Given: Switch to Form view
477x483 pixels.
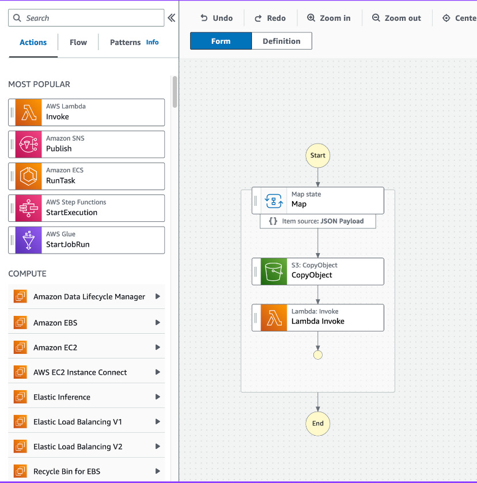Looking at the screenshot, I should 221,41.
